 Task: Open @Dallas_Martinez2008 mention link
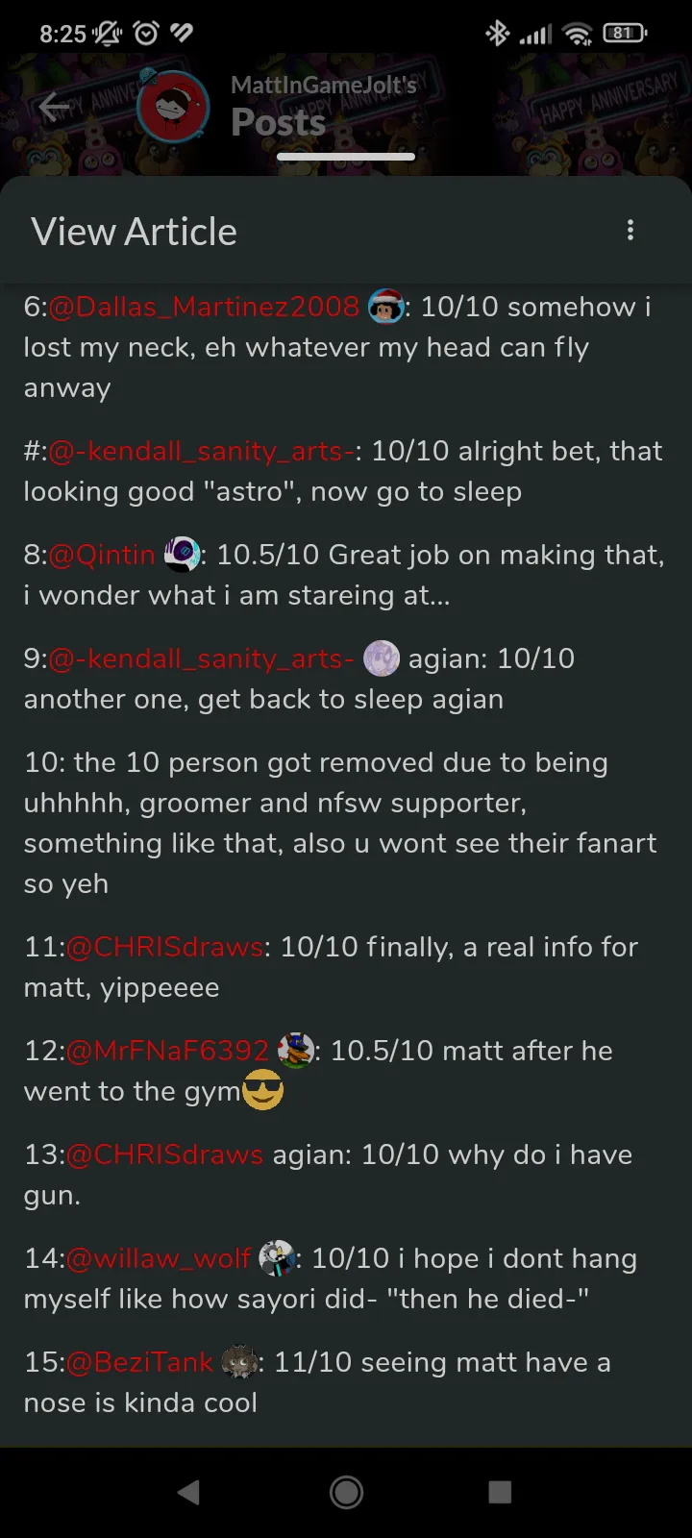[204, 307]
